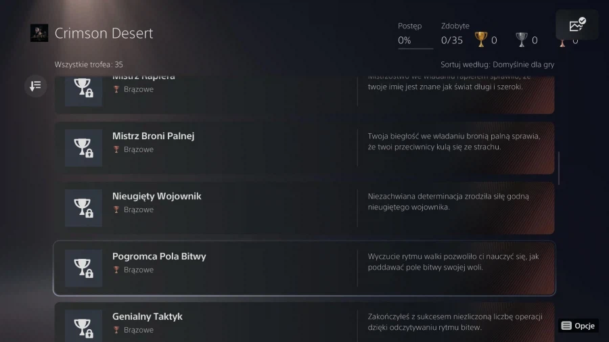Click the Zdobyte 0/35 earned counter

click(452, 41)
